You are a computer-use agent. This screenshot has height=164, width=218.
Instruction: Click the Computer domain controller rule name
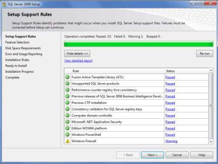(x=92, y=115)
